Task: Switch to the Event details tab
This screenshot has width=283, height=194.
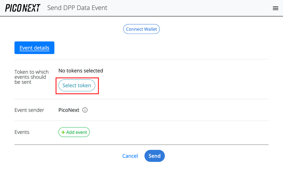Action: pyautogui.click(x=34, y=48)
